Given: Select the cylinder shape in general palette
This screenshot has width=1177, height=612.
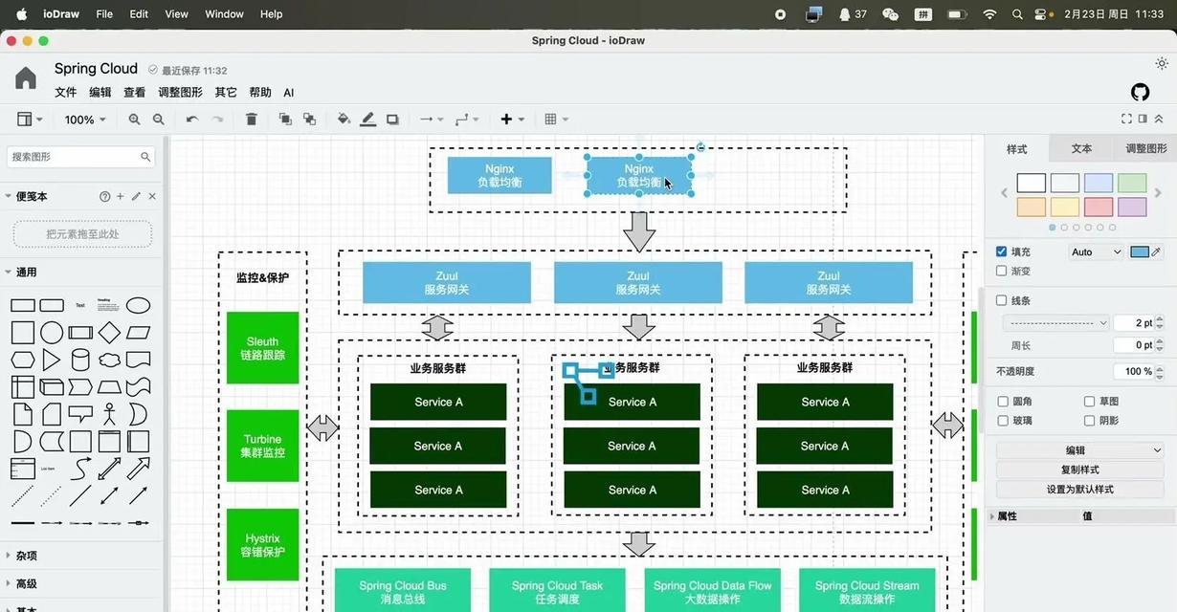Looking at the screenshot, I should (x=81, y=360).
